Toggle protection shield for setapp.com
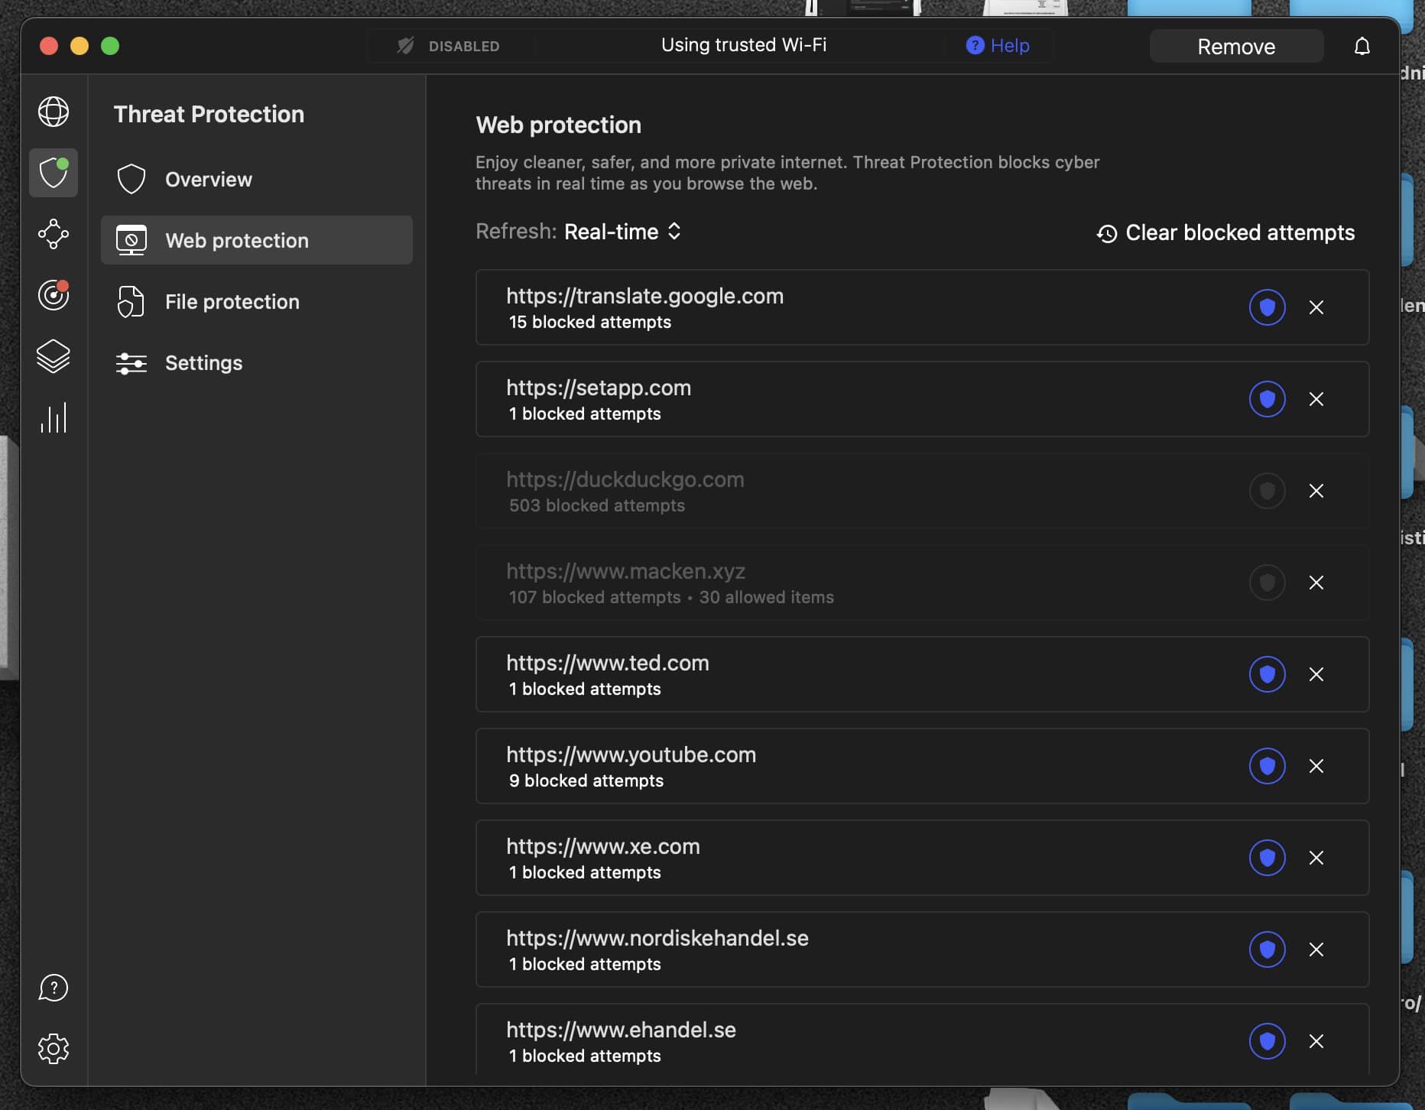This screenshot has width=1425, height=1110. pos(1268,399)
